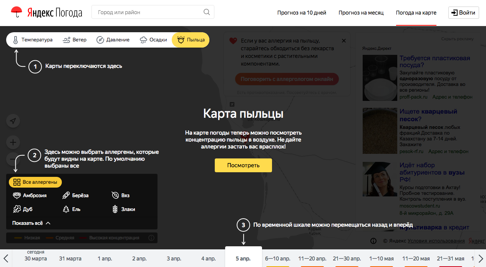The image size is (486, 267).
Task: Select 21—30 апр. on the timeline
Action: (x=347, y=258)
